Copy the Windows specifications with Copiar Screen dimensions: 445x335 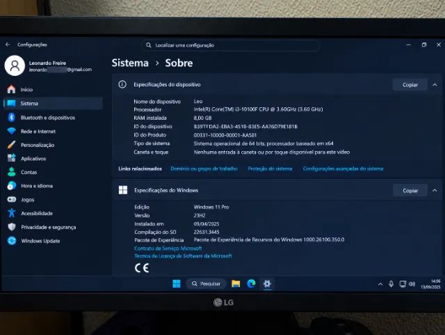point(410,191)
